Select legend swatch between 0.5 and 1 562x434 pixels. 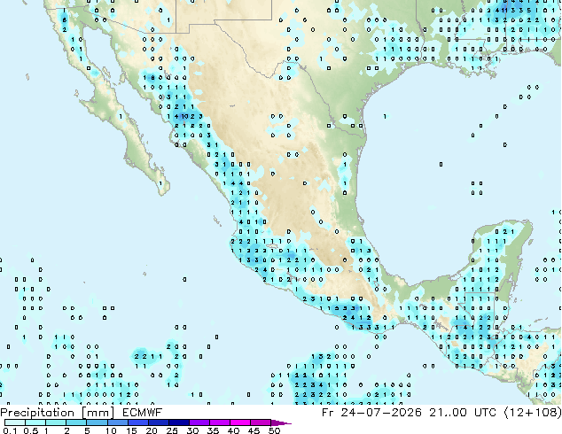(x=35, y=422)
